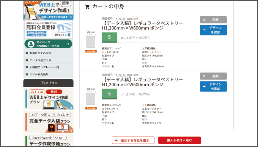Delete the first tapestry item with 削除
The width and height of the screenshot is (258, 147).
click(x=213, y=20)
